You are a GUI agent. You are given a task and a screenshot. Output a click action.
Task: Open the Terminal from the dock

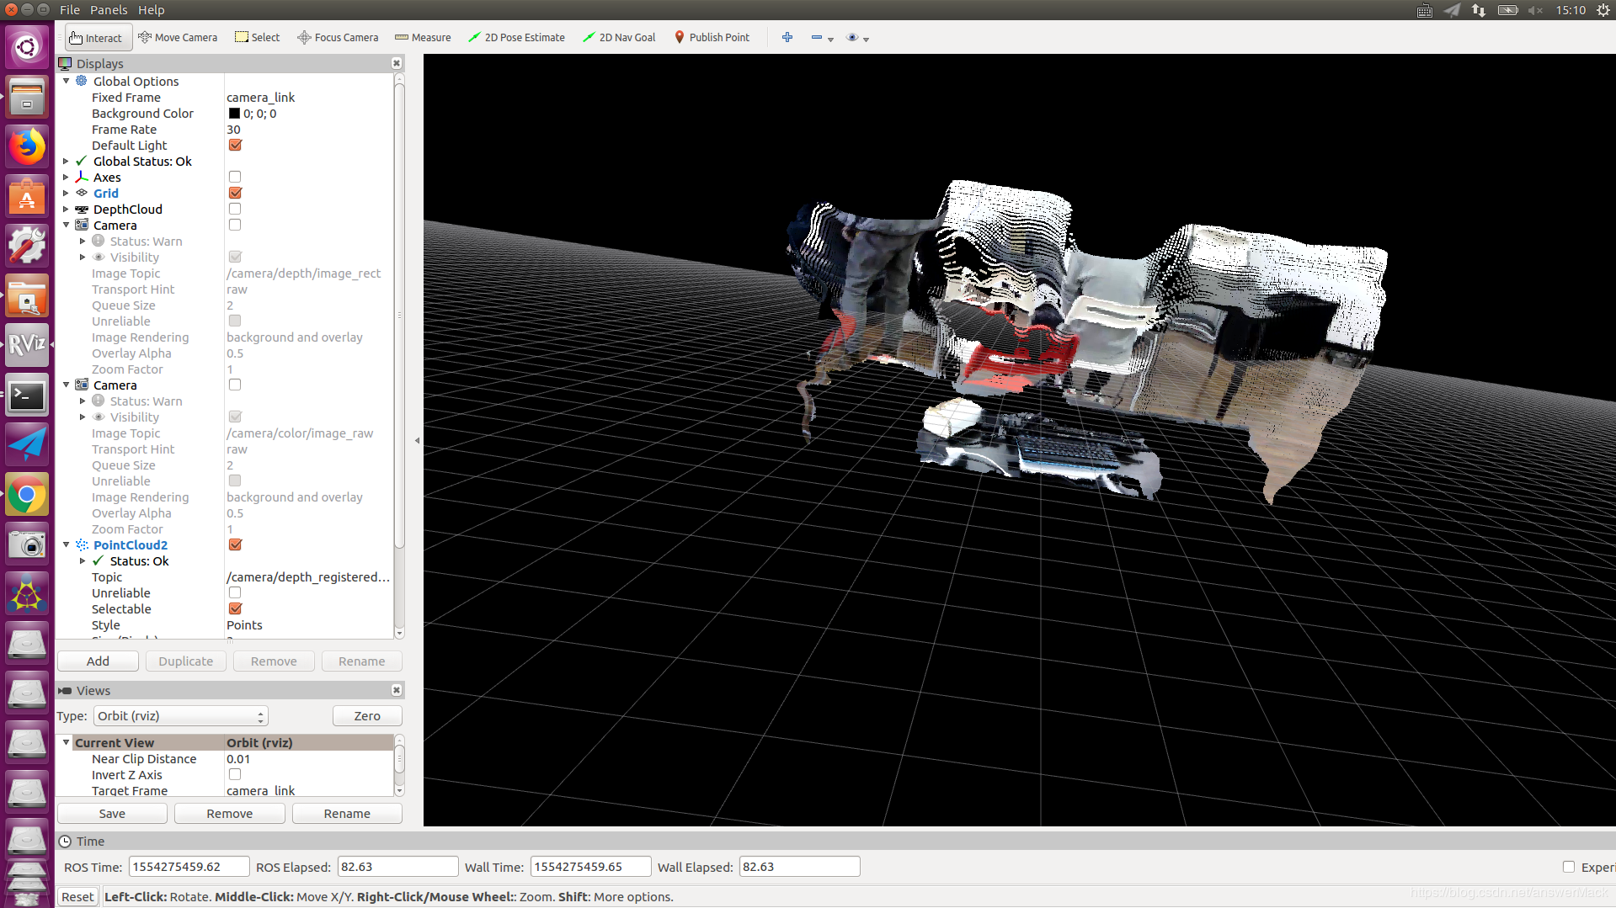pos(27,395)
